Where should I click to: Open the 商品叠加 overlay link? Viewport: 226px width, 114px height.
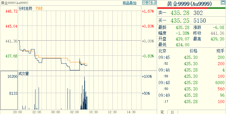130,3
